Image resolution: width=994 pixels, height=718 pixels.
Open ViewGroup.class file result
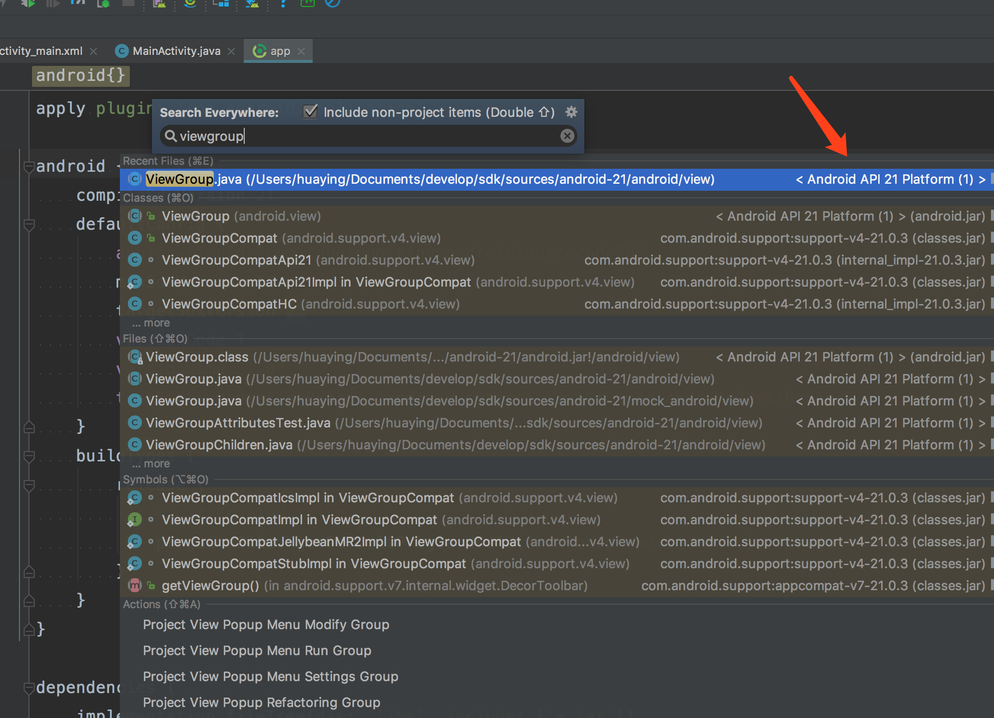point(197,357)
